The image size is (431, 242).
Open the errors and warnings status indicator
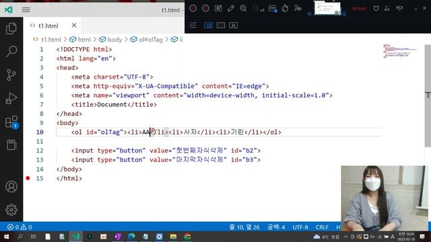(20, 227)
